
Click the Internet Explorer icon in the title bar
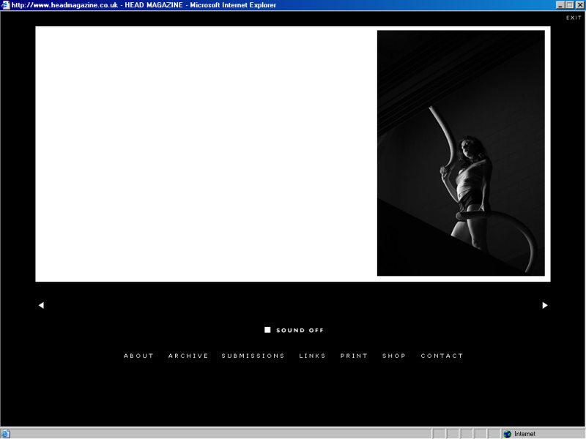coord(5,5)
